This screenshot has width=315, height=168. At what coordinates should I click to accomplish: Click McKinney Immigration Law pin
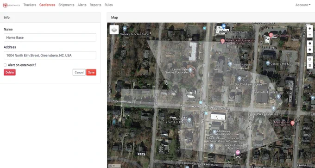coord(214,132)
